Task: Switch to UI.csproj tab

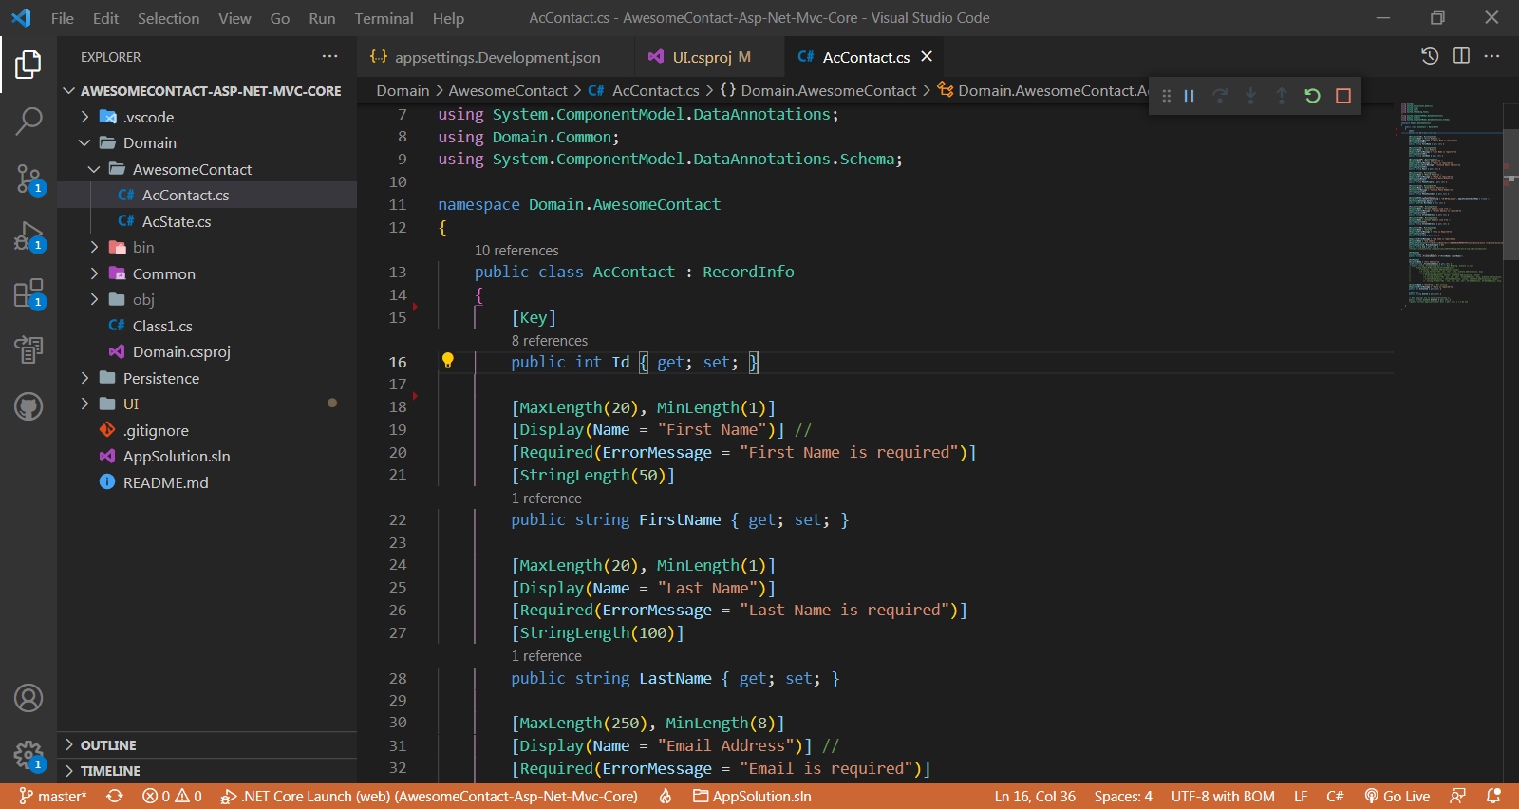Action: [x=710, y=57]
